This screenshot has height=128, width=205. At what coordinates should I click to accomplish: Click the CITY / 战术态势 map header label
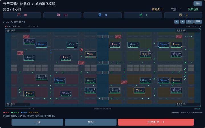[13, 26]
